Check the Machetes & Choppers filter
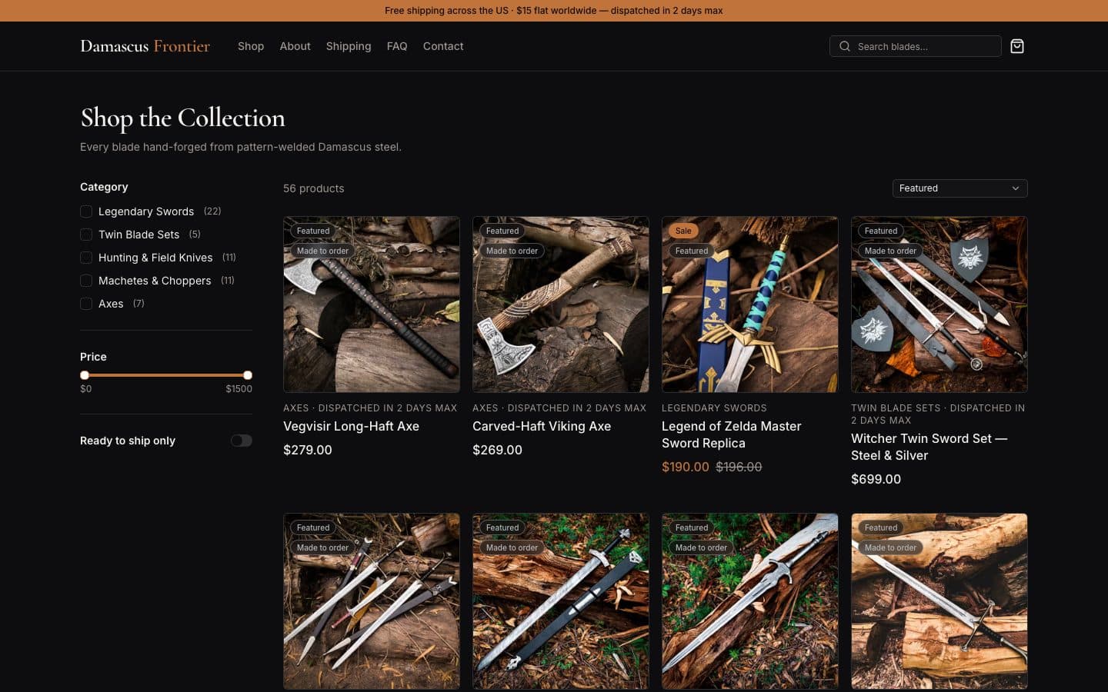 86,281
